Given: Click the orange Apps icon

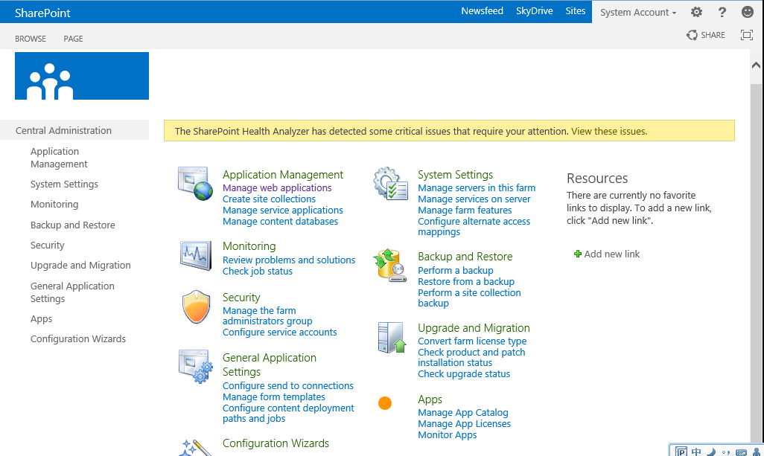Looking at the screenshot, I should coord(385,403).
